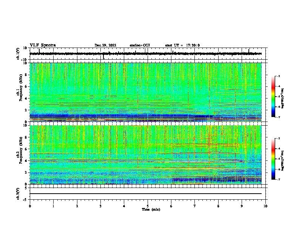Screen dimensions: 299x231
Task: Click the log(PSD) label beside ch.2 color bar
Action: 282,160
